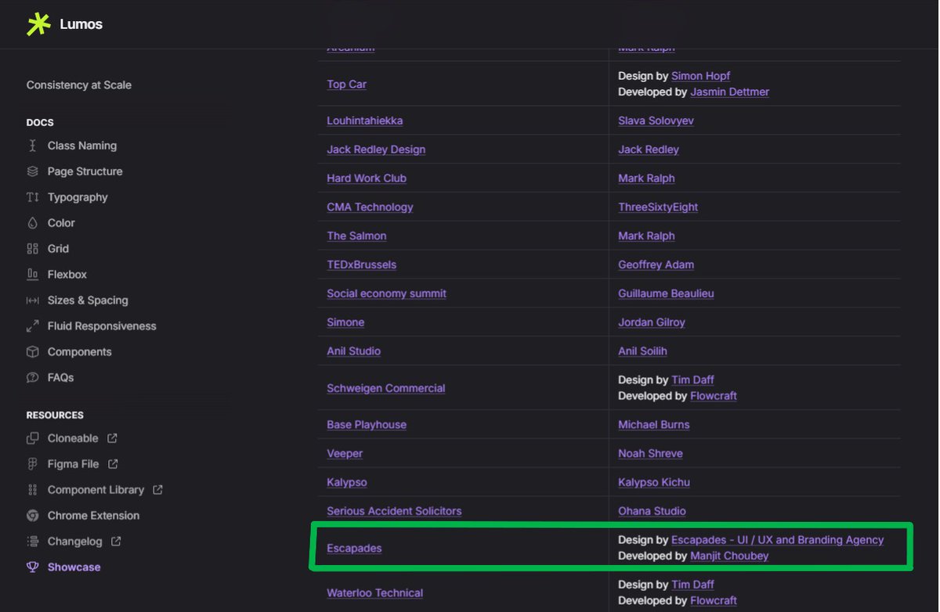
Task: Click the Flexbox icon in sidebar
Action: pos(32,275)
